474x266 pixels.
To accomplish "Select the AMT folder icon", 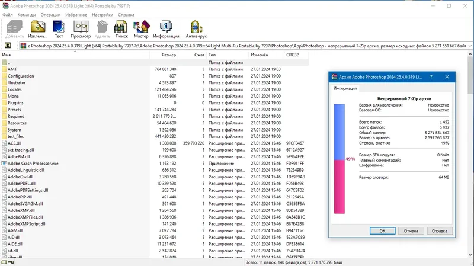I will [x=4, y=69].
